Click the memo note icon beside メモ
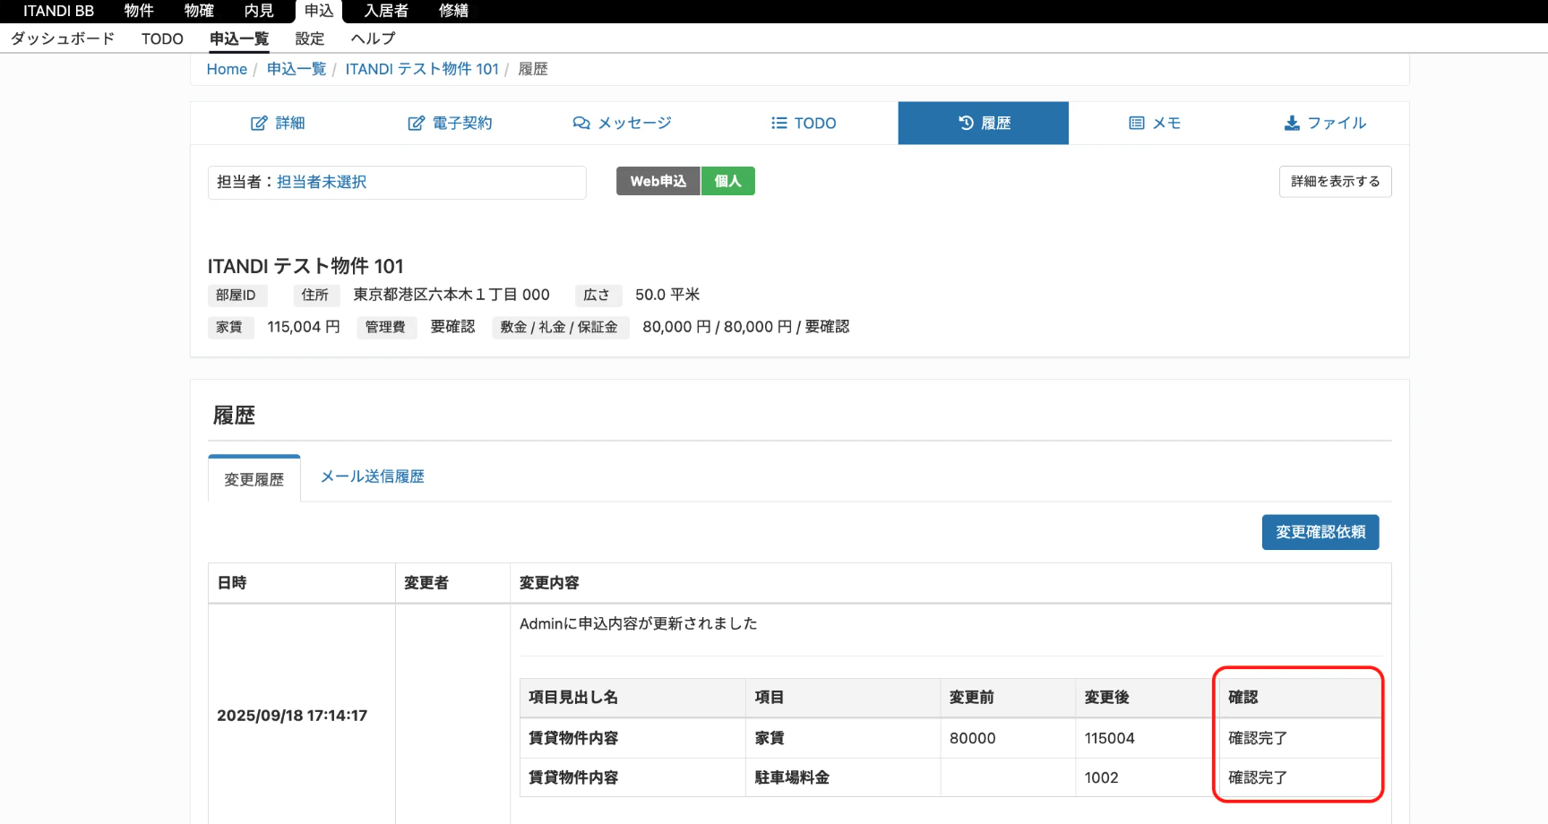Screen dimensions: 1548x824 click(1137, 124)
